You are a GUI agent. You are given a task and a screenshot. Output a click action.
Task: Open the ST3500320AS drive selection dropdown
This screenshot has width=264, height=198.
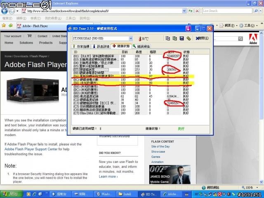(x=131, y=38)
